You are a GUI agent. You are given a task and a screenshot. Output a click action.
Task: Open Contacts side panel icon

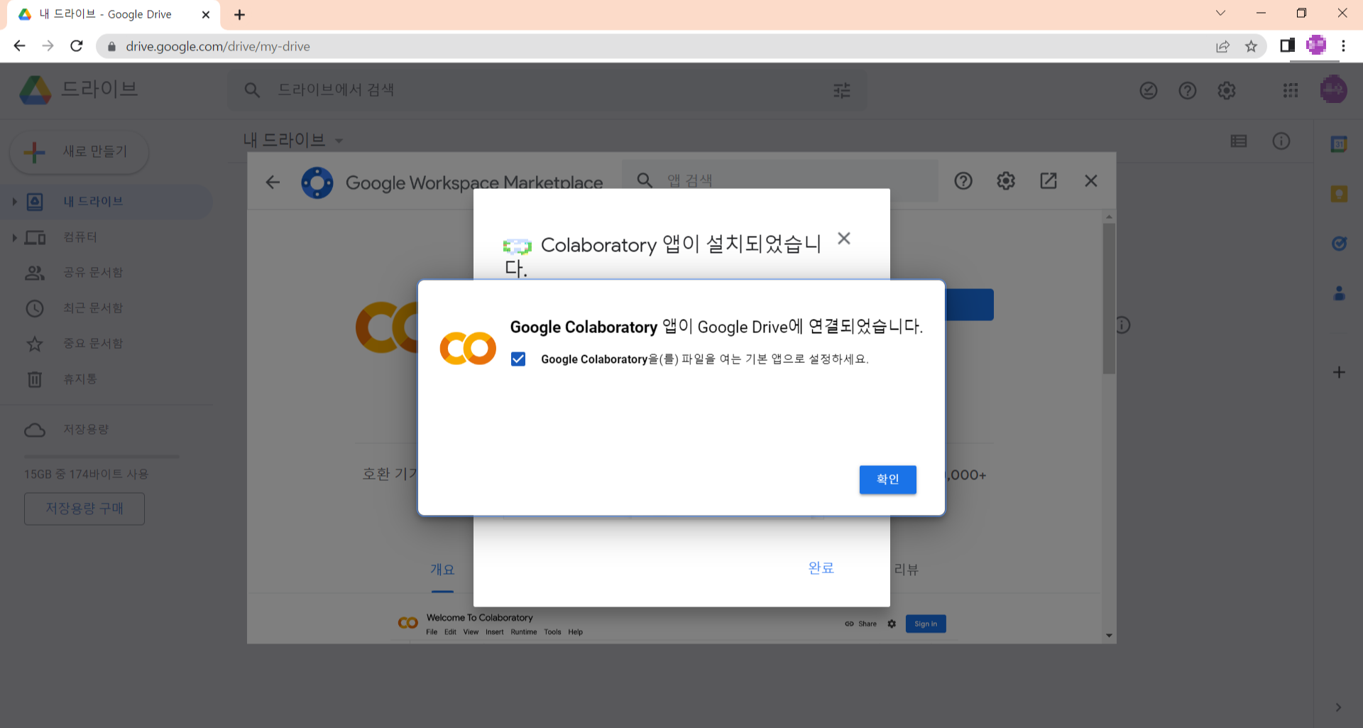pos(1339,293)
